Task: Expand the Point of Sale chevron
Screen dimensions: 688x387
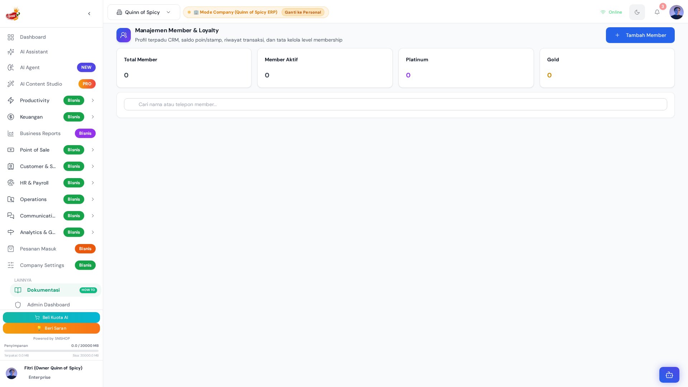Action: [93, 150]
